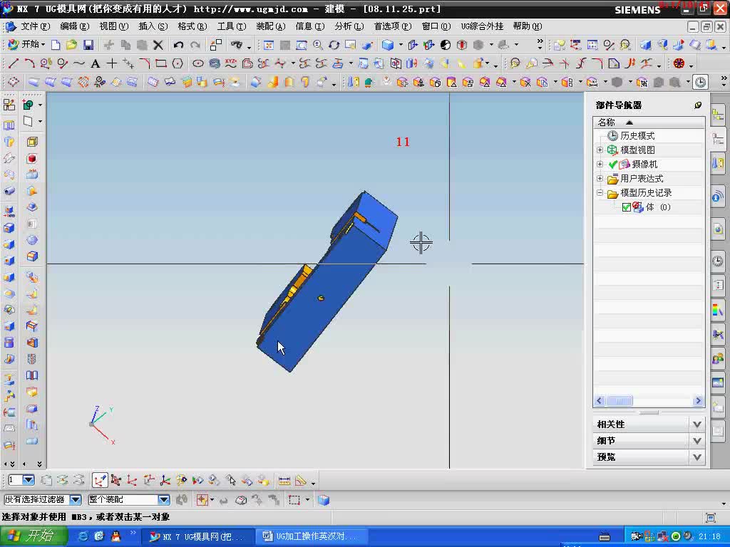This screenshot has width=730, height=547.
Task: Open the work layer number dropdown
Action: click(29, 480)
